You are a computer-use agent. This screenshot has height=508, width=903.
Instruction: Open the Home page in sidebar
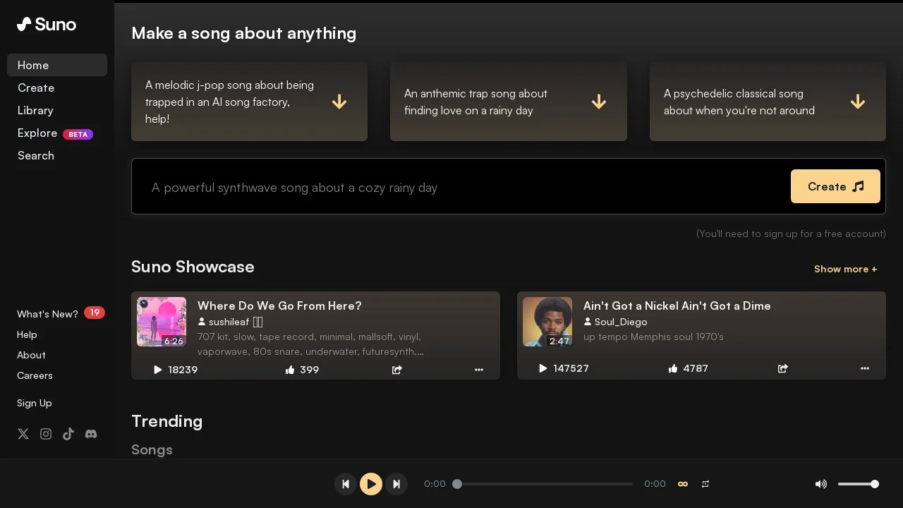57,65
